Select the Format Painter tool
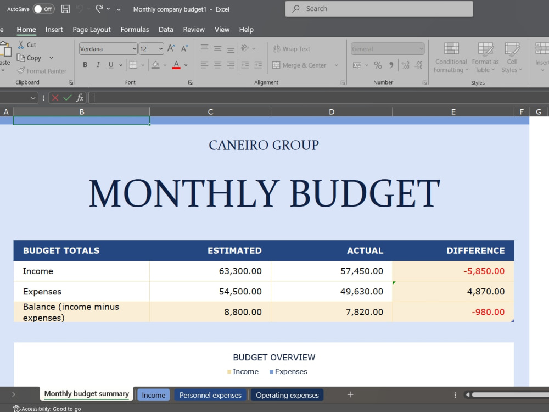 42,71
